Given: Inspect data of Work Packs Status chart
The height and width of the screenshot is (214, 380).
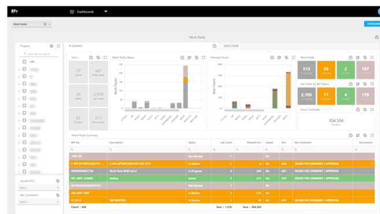Looking at the screenshot, I should point(189,57).
